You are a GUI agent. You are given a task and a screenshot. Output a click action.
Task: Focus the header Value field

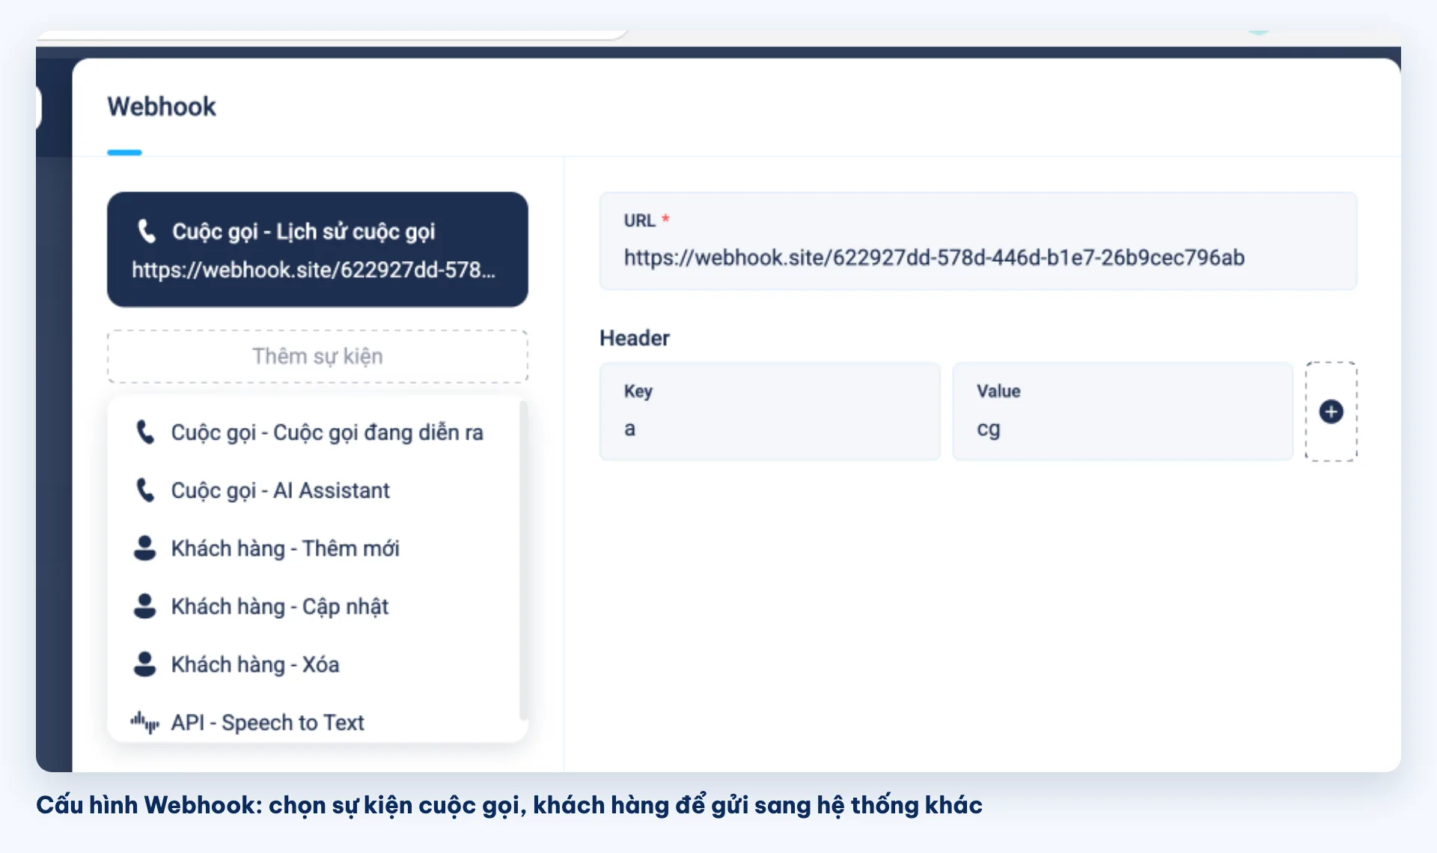[1122, 412]
